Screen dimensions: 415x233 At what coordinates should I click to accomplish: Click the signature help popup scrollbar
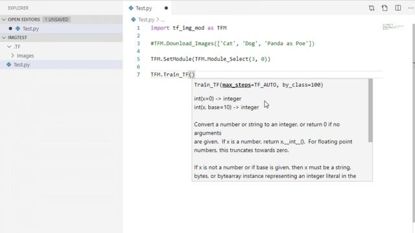pos(370,111)
